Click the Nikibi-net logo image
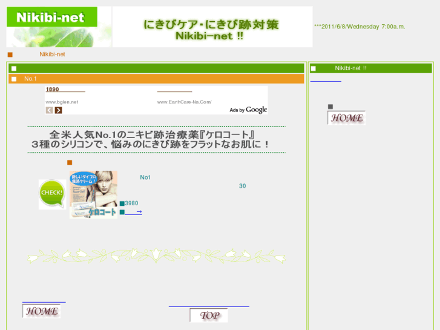 59,27
